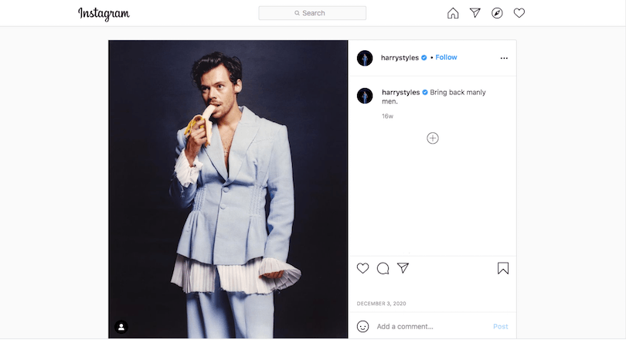Follow the harrystyles account
Screen dimensions: 626x340
446,58
